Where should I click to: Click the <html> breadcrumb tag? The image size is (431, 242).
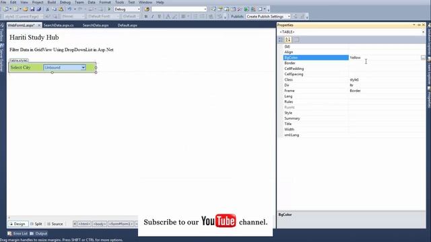84,224
